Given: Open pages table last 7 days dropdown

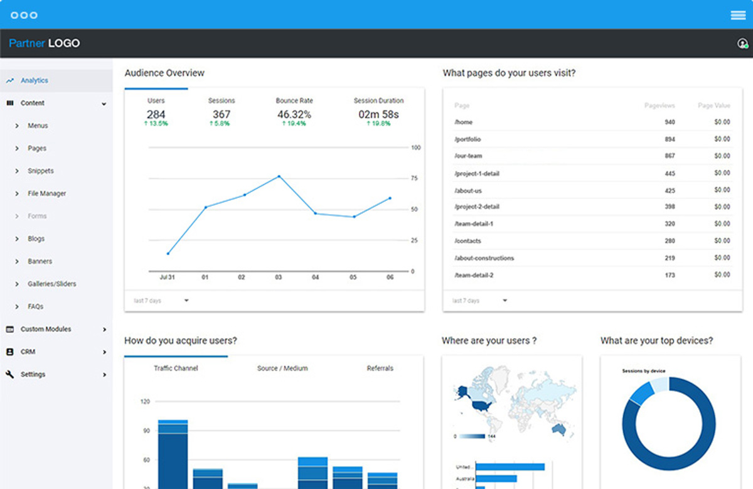Looking at the screenshot, I should coord(480,301).
